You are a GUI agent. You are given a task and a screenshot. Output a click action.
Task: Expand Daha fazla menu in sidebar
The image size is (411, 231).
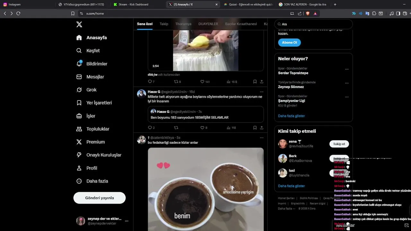tap(92, 181)
